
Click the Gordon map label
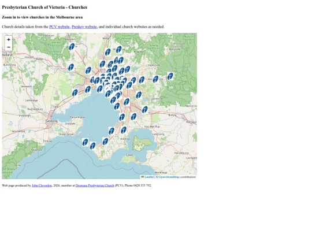[29, 57]
